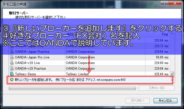Click the OANDA-Japan Pro Live server icon

pyautogui.click(x=12, y=57)
